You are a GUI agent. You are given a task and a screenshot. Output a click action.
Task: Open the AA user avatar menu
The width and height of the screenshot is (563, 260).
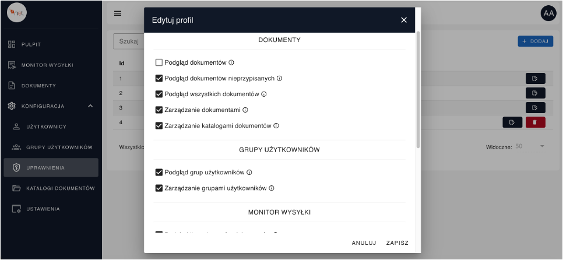[x=548, y=13]
